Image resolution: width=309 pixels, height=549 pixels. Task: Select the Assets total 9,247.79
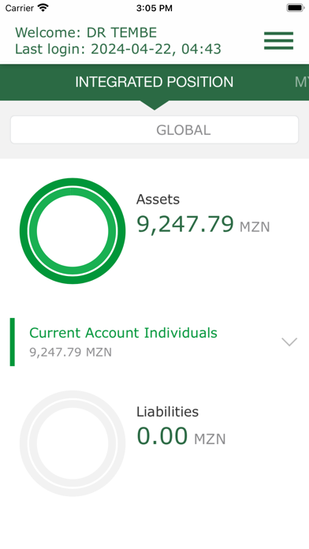point(184,224)
